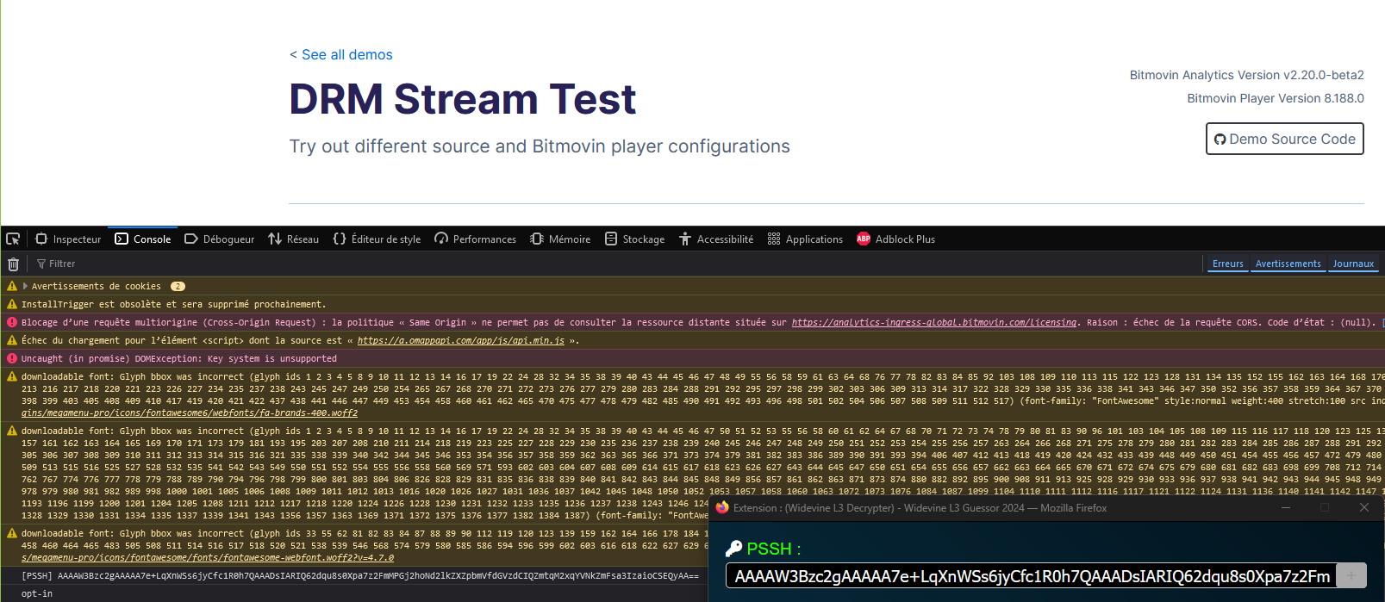Image resolution: width=1385 pixels, height=602 pixels.
Task: Open the a.omappapi.com api.min.js link
Action: tap(461, 340)
